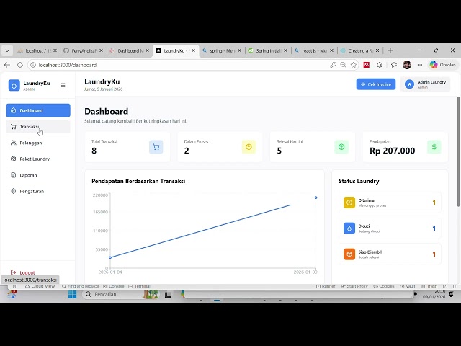Image resolution: width=461 pixels, height=346 pixels.
Task: Open the browser three-dot menu
Action: [420, 65]
